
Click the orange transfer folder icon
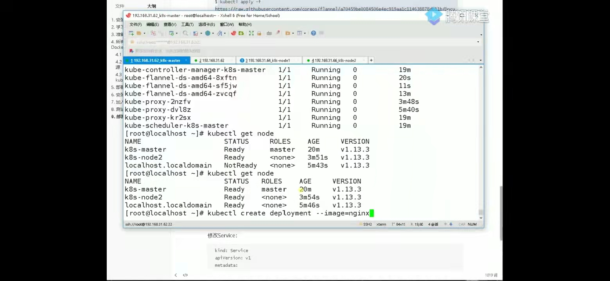pos(287,33)
